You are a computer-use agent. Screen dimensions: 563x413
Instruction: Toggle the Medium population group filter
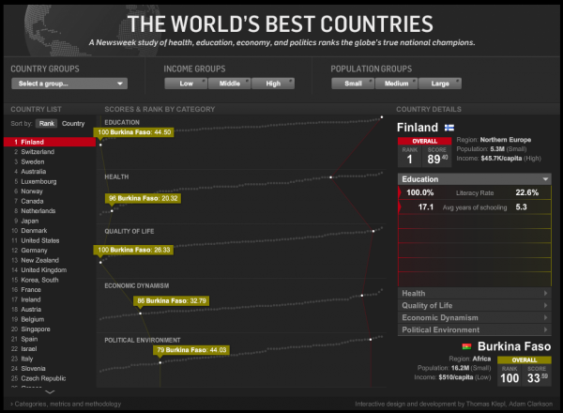tap(396, 84)
